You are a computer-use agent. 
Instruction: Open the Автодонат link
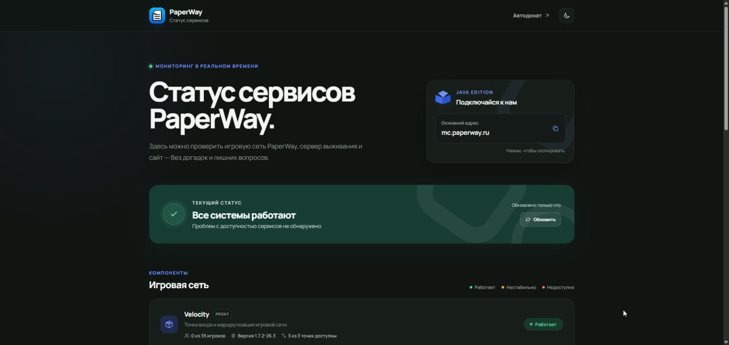pyautogui.click(x=531, y=15)
